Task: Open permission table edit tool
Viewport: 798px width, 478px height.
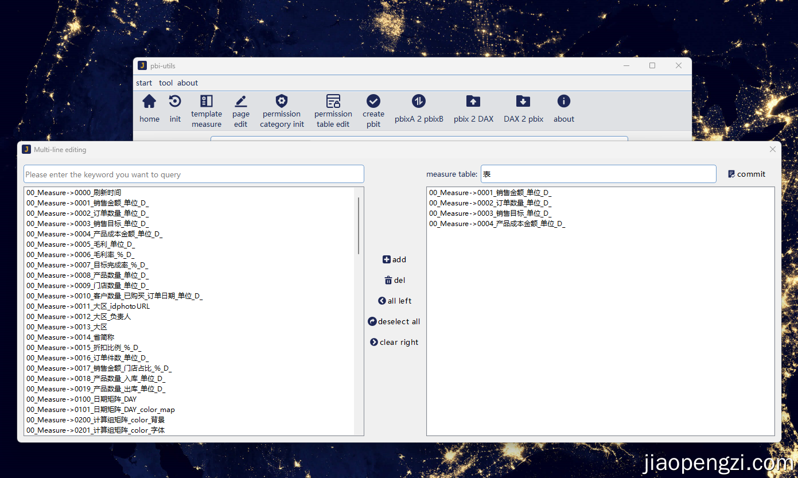Action: pos(333,102)
